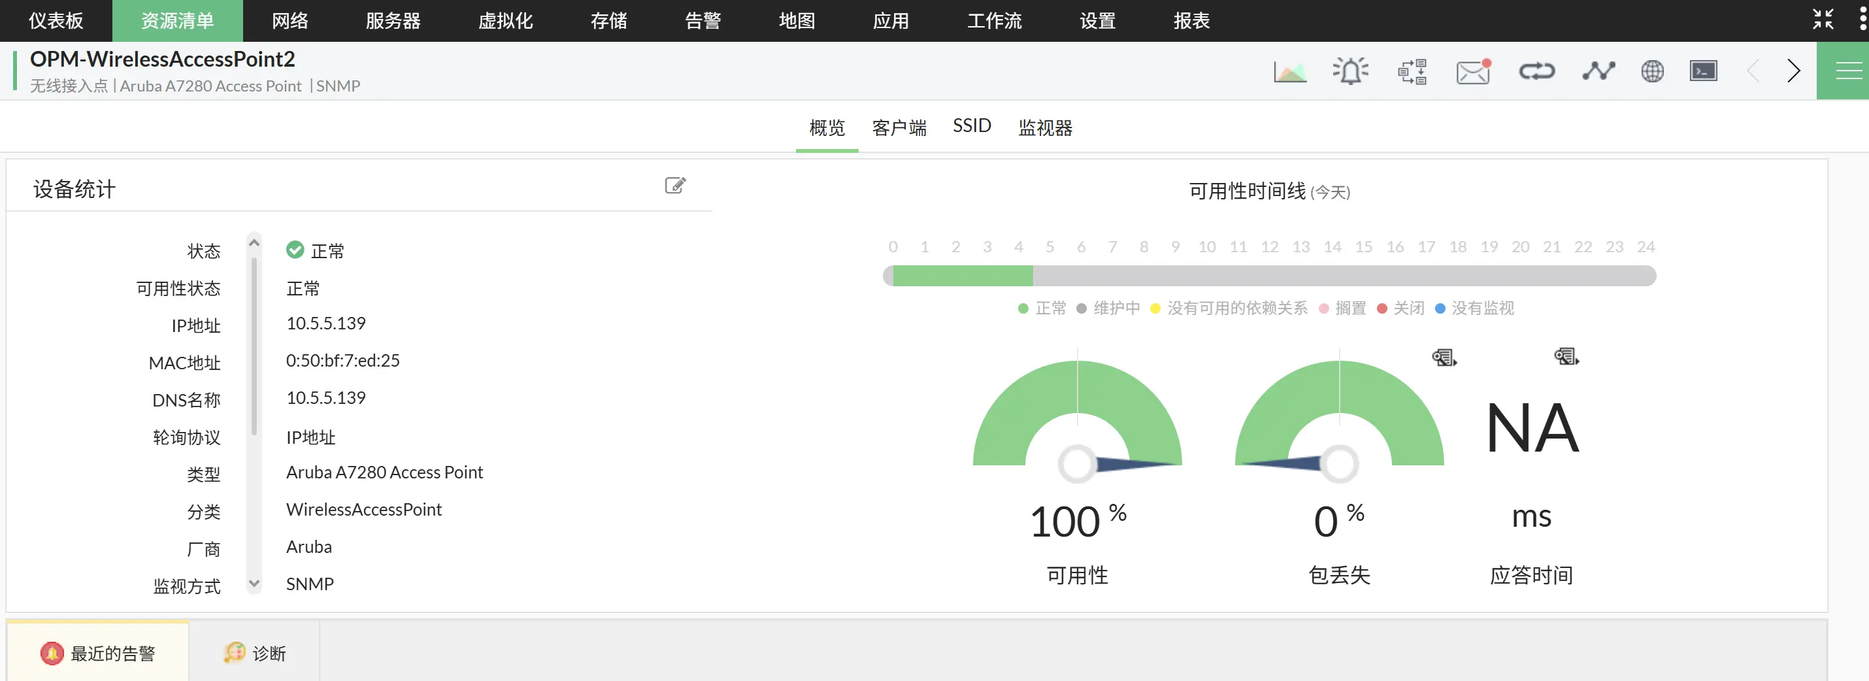The height and width of the screenshot is (681, 1869).
Task: Start a loop/rediscovery with the sync icon
Action: (x=1537, y=71)
